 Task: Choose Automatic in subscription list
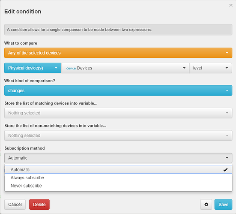(x=118, y=170)
